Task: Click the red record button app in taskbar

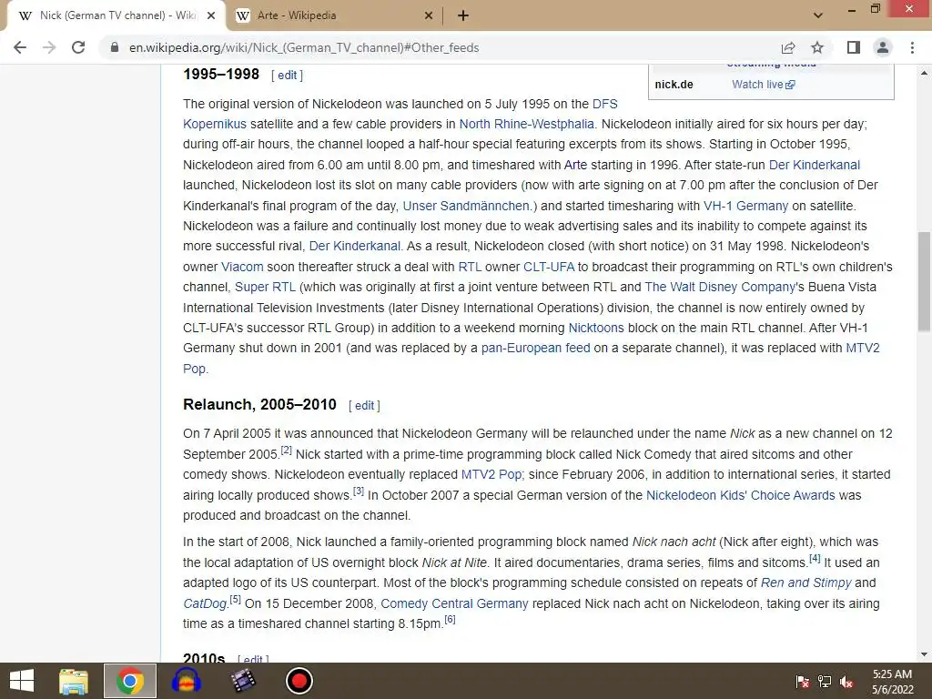Action: 299,681
